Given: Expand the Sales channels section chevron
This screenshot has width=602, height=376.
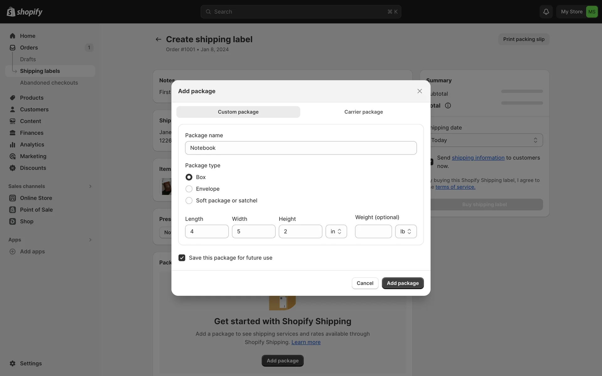Looking at the screenshot, I should tap(90, 186).
